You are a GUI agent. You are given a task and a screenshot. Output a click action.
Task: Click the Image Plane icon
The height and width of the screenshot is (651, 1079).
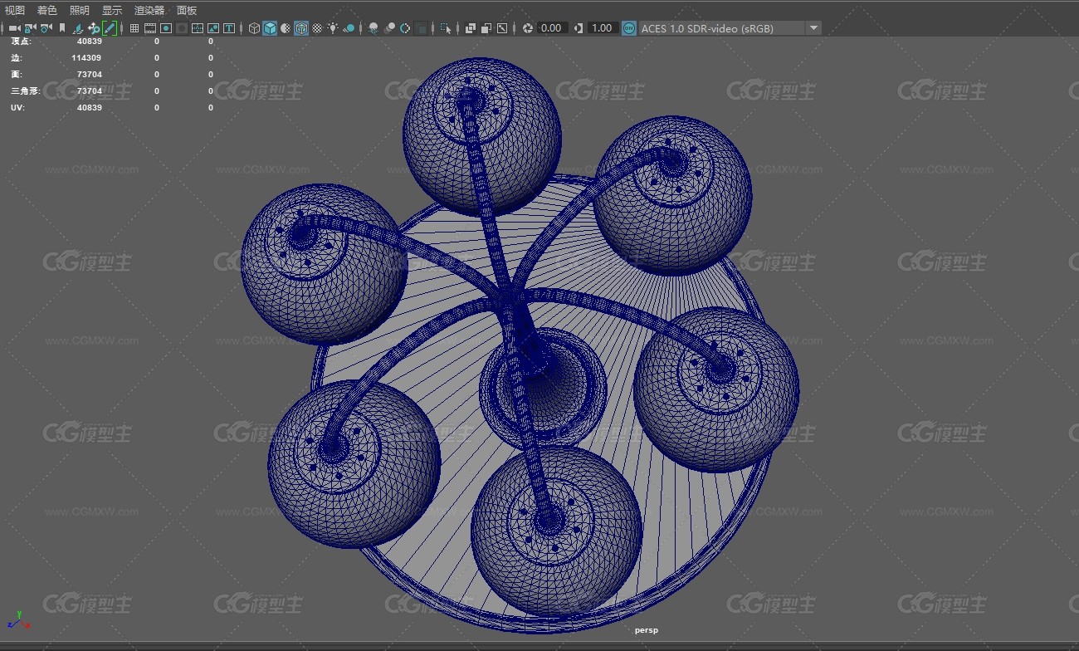point(78,28)
